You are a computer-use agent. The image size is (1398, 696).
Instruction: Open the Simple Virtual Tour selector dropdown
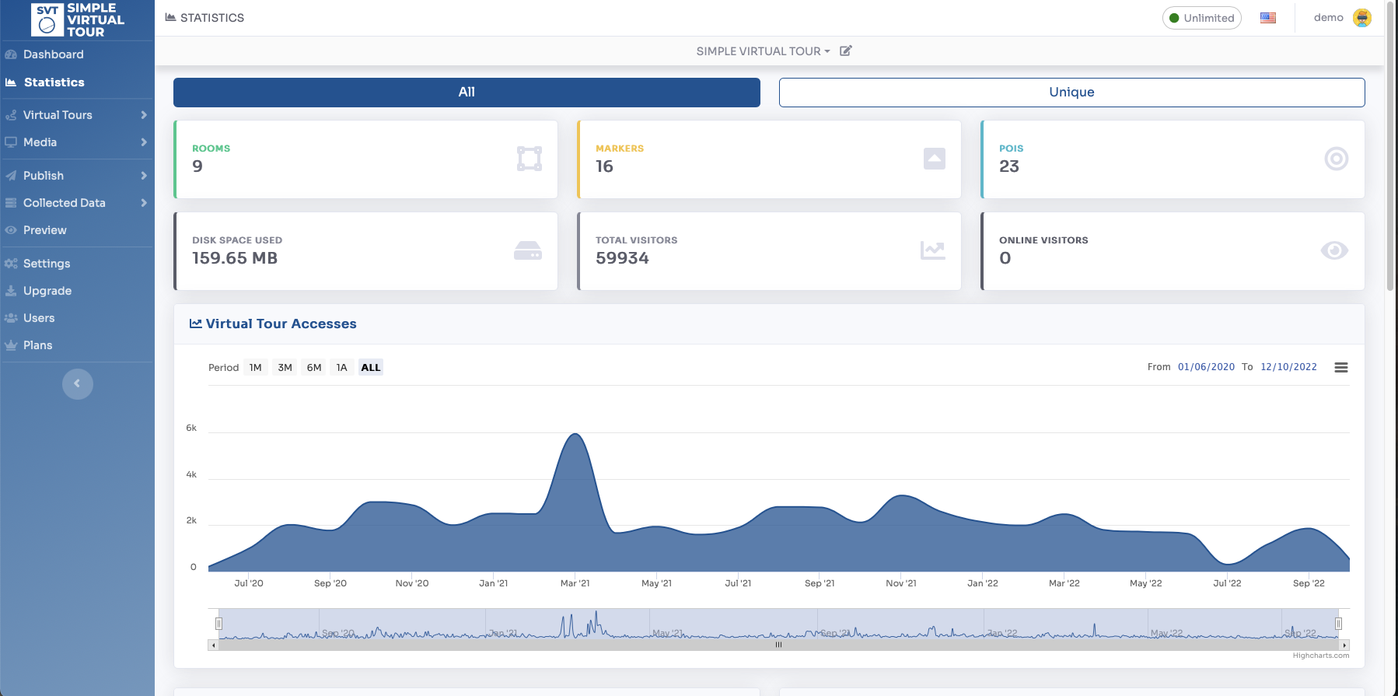point(763,51)
